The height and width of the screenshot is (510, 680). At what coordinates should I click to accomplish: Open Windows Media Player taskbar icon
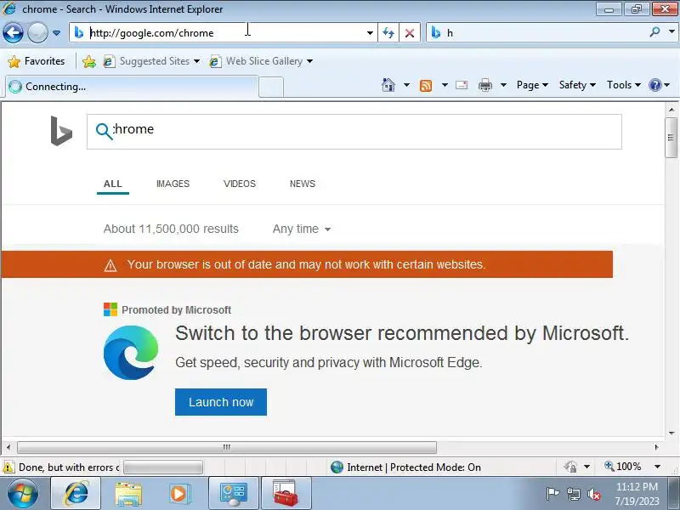click(179, 494)
